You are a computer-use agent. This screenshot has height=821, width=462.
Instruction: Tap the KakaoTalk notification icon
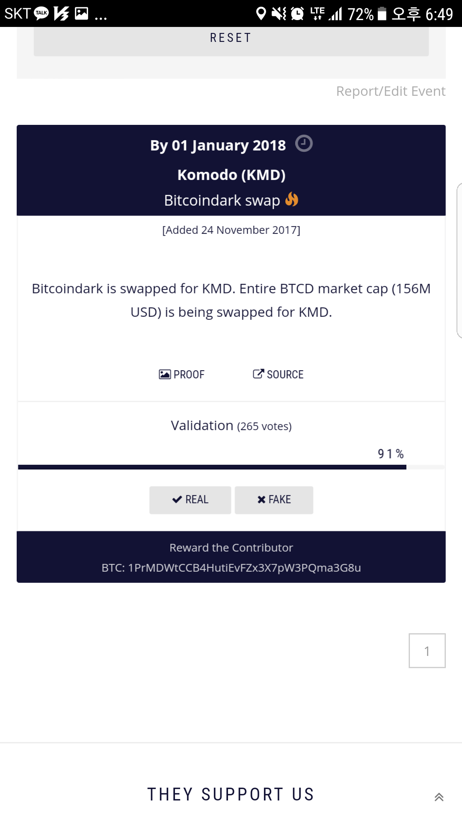pos(41,14)
